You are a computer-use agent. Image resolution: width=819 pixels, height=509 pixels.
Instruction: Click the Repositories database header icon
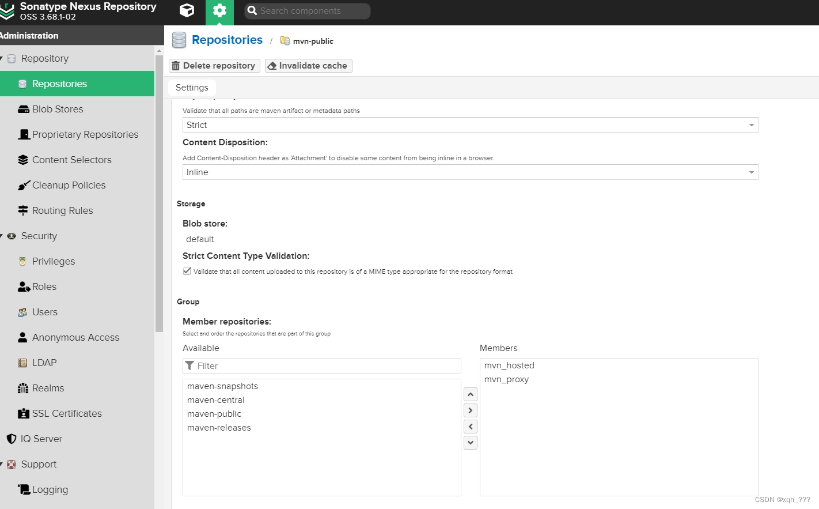coord(179,40)
